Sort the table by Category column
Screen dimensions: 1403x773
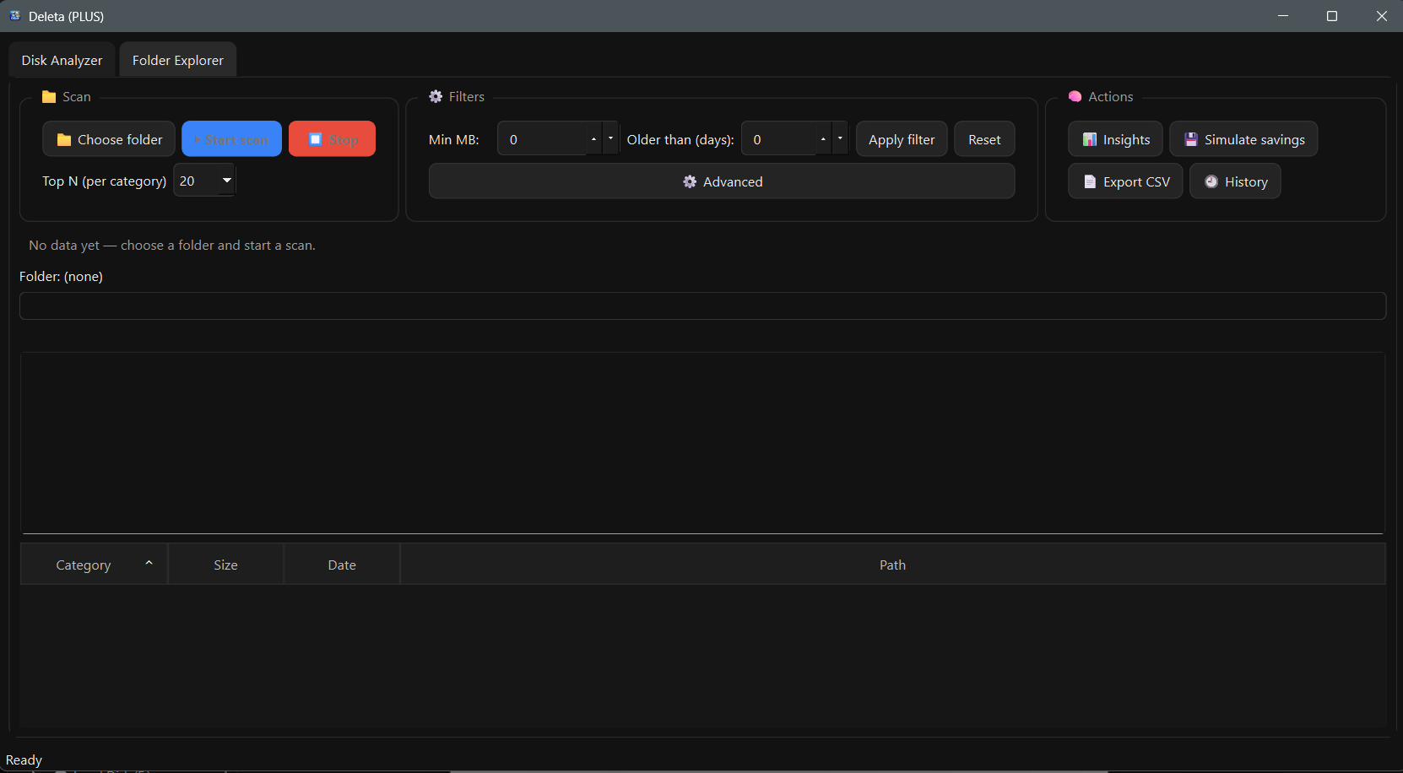pos(94,565)
